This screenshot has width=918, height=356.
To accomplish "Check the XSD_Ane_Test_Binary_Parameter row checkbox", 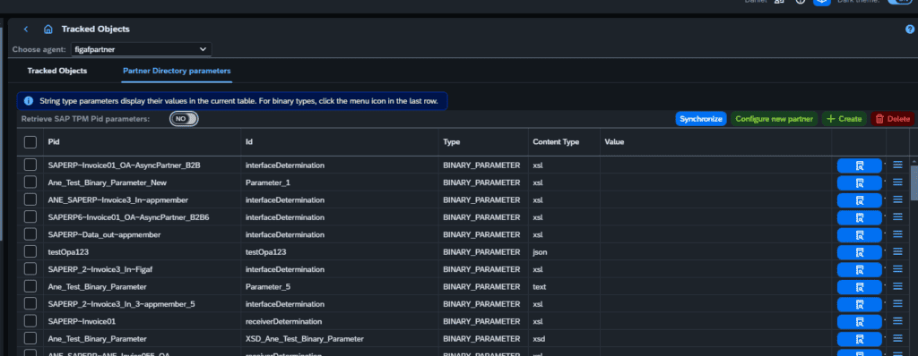I will pyautogui.click(x=30, y=339).
